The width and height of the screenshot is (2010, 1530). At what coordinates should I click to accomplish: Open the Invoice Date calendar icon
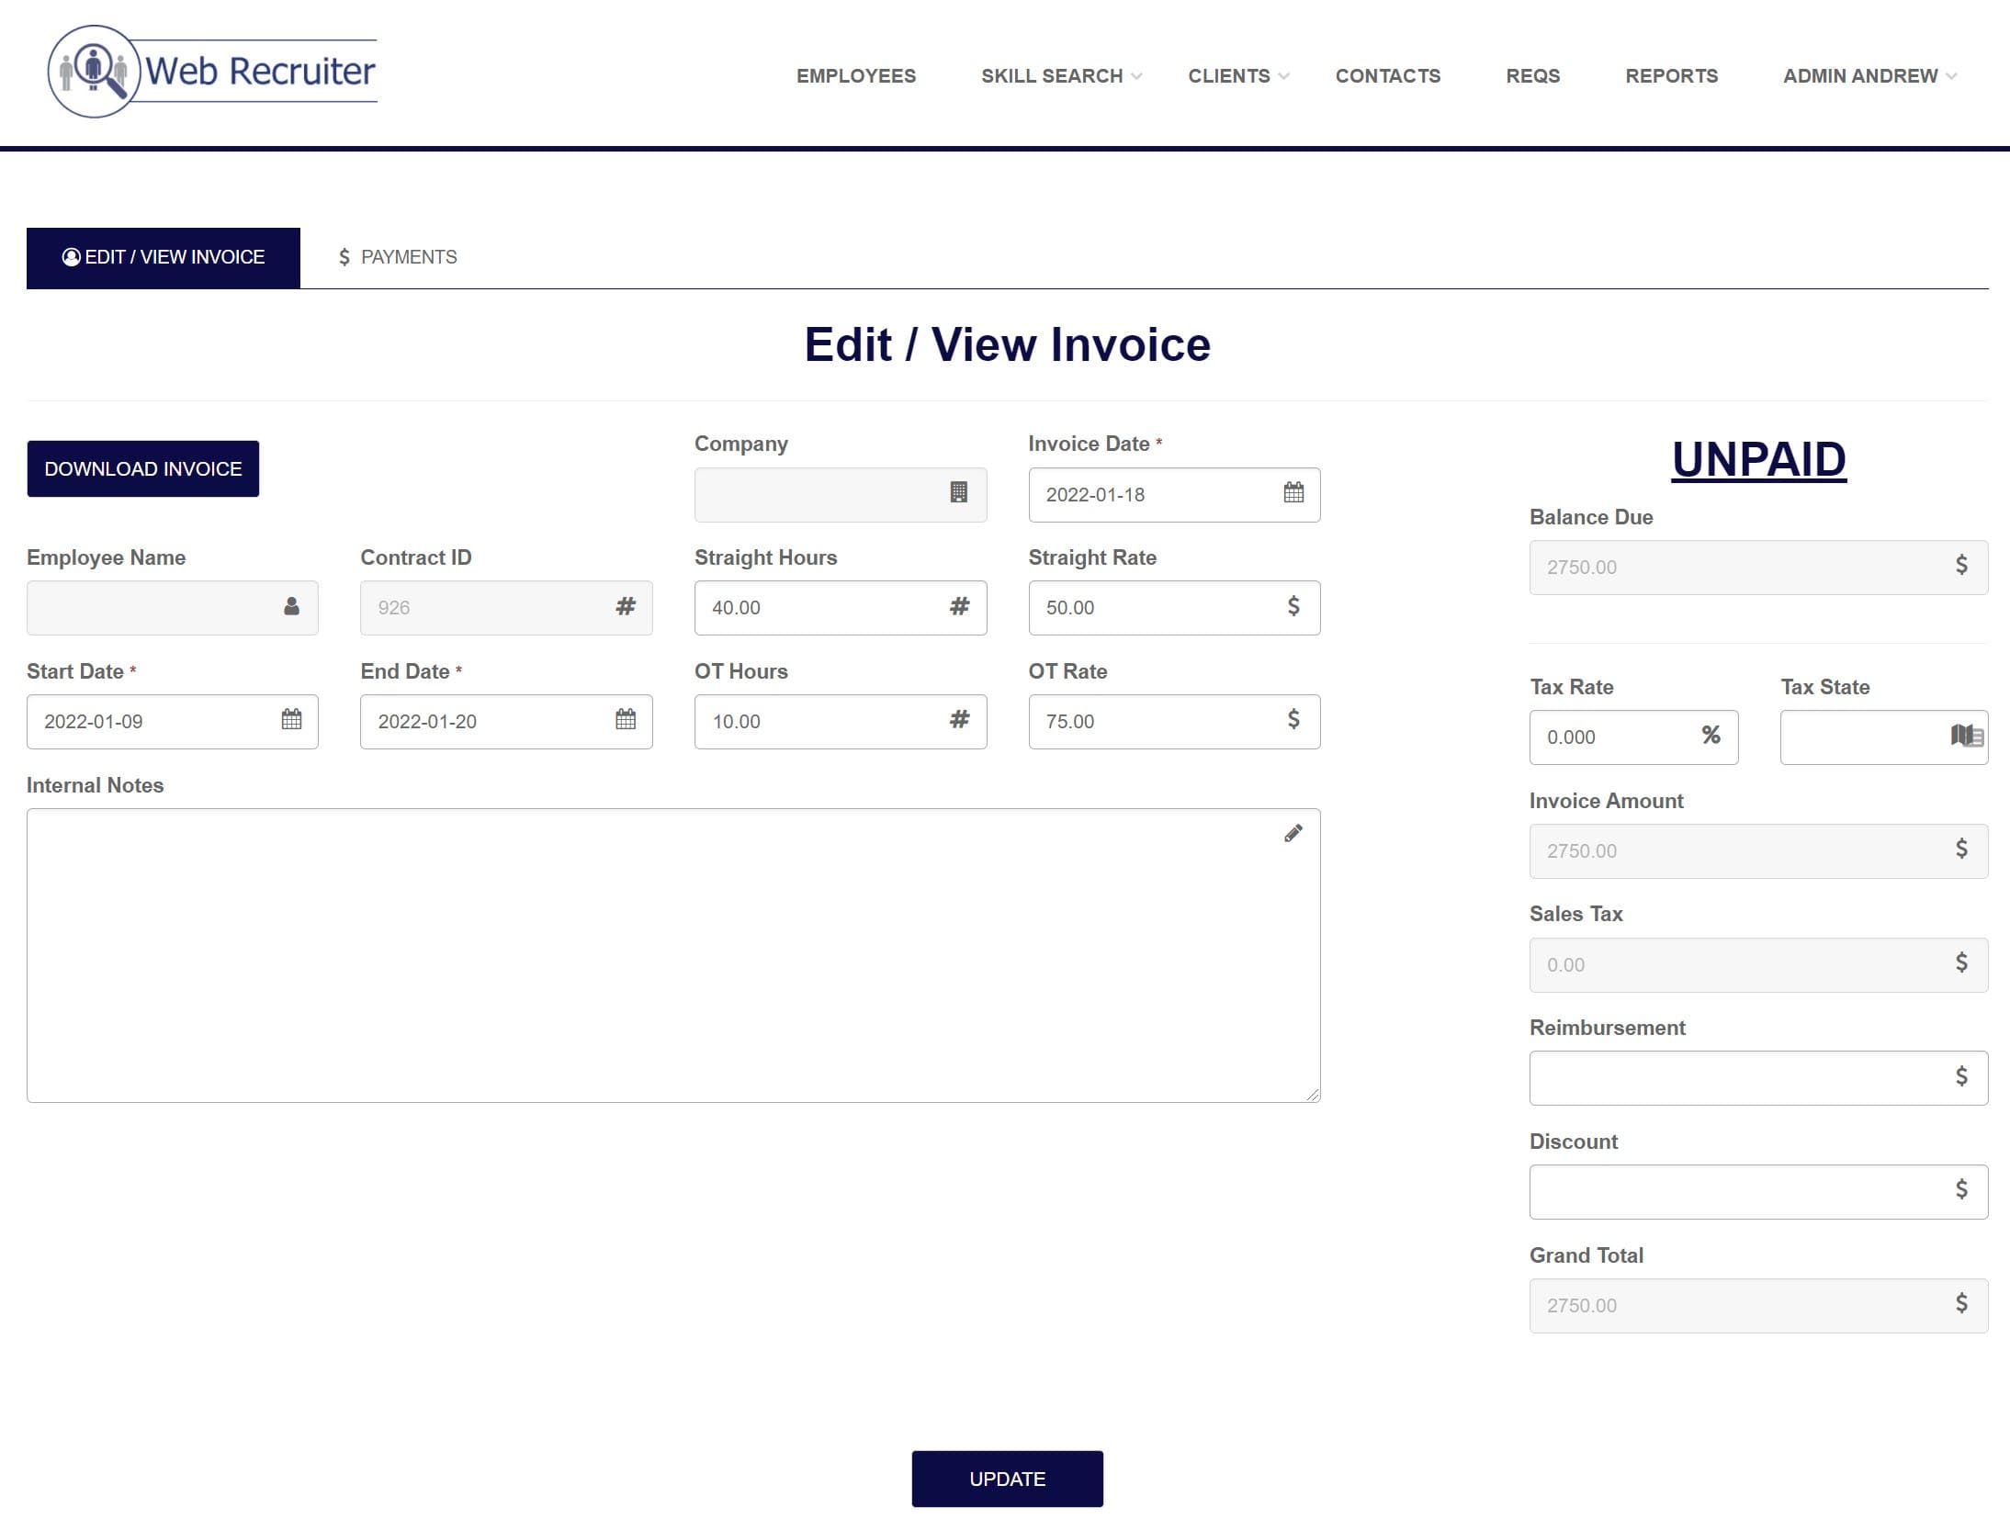[1293, 493]
